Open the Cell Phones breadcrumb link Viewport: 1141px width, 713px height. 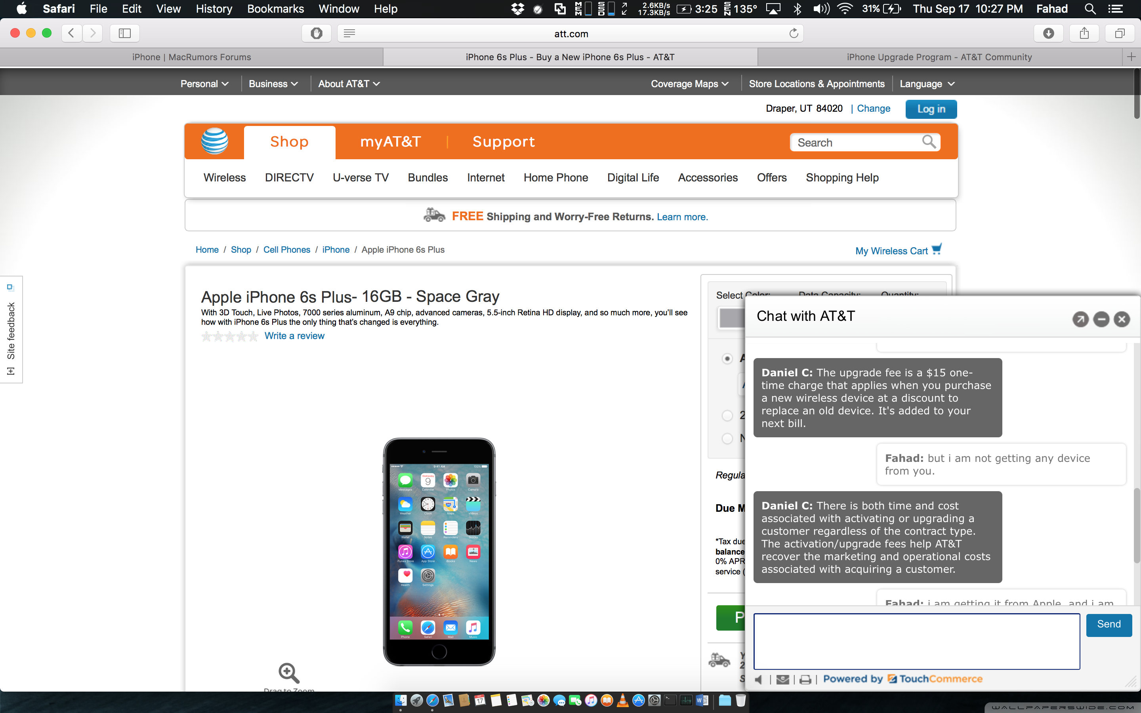coord(287,250)
